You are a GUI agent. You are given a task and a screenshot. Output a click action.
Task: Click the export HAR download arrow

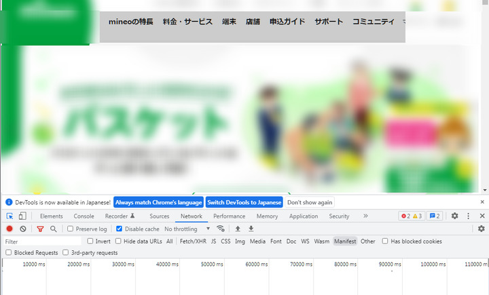pos(251,229)
